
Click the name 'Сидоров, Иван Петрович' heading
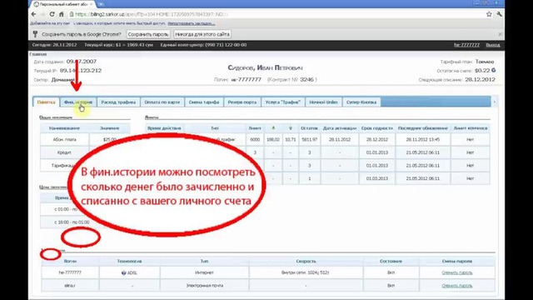click(x=265, y=68)
